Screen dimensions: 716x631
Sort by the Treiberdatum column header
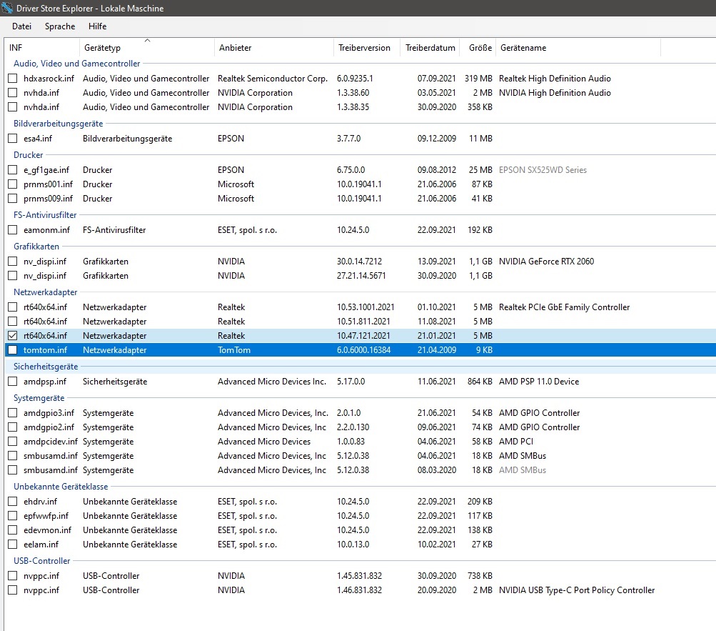point(430,48)
